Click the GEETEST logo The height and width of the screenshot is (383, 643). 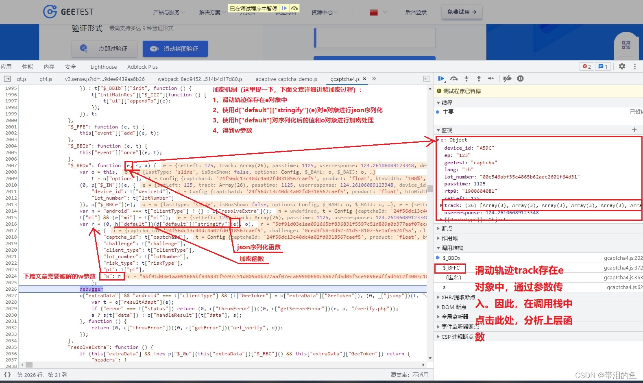(68, 12)
